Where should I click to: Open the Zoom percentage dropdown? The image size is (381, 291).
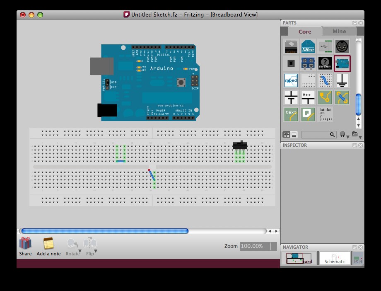273,246
